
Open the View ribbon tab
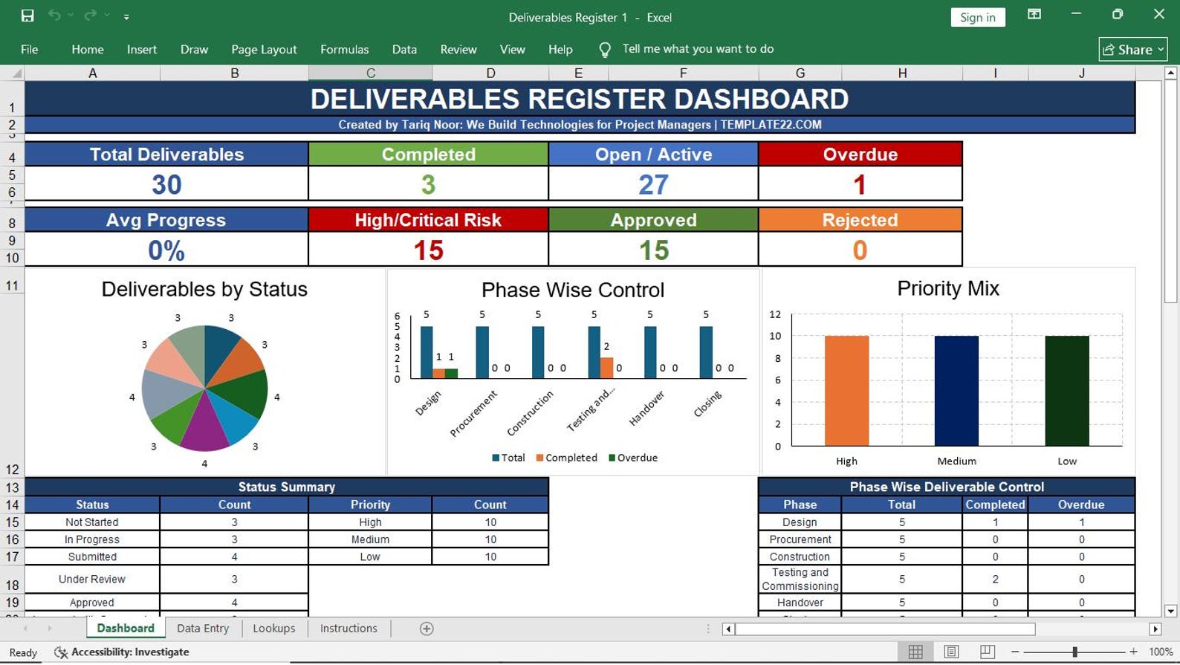click(x=512, y=49)
